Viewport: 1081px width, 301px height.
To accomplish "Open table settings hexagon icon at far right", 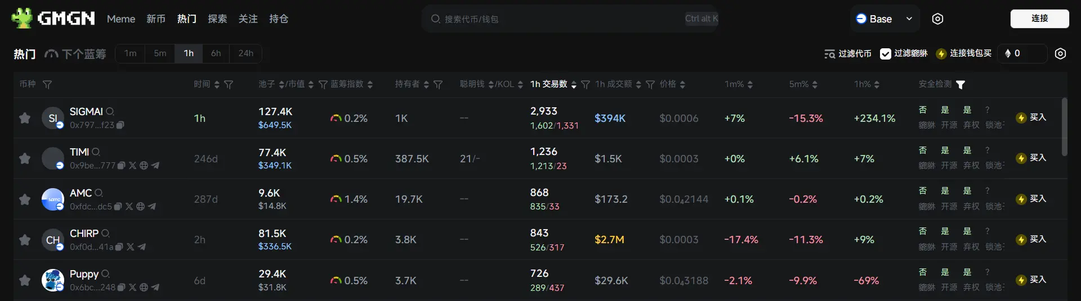I will [1060, 54].
